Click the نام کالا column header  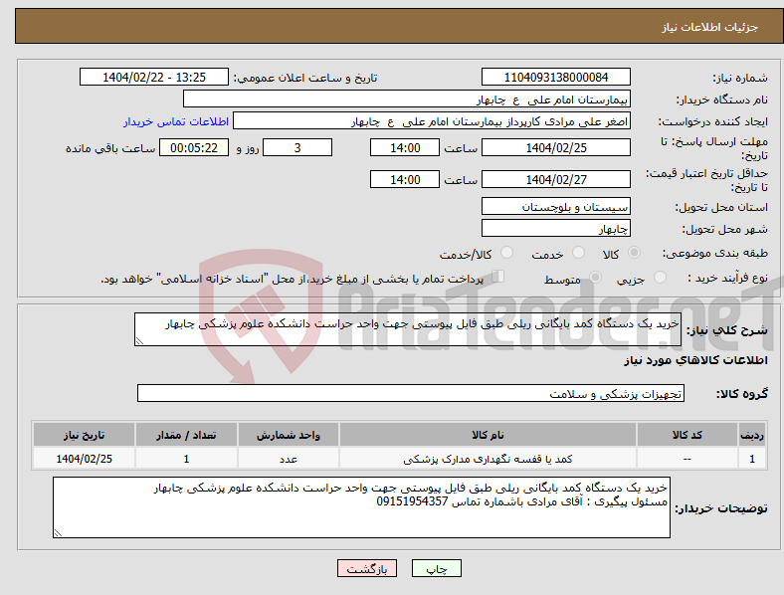click(488, 435)
